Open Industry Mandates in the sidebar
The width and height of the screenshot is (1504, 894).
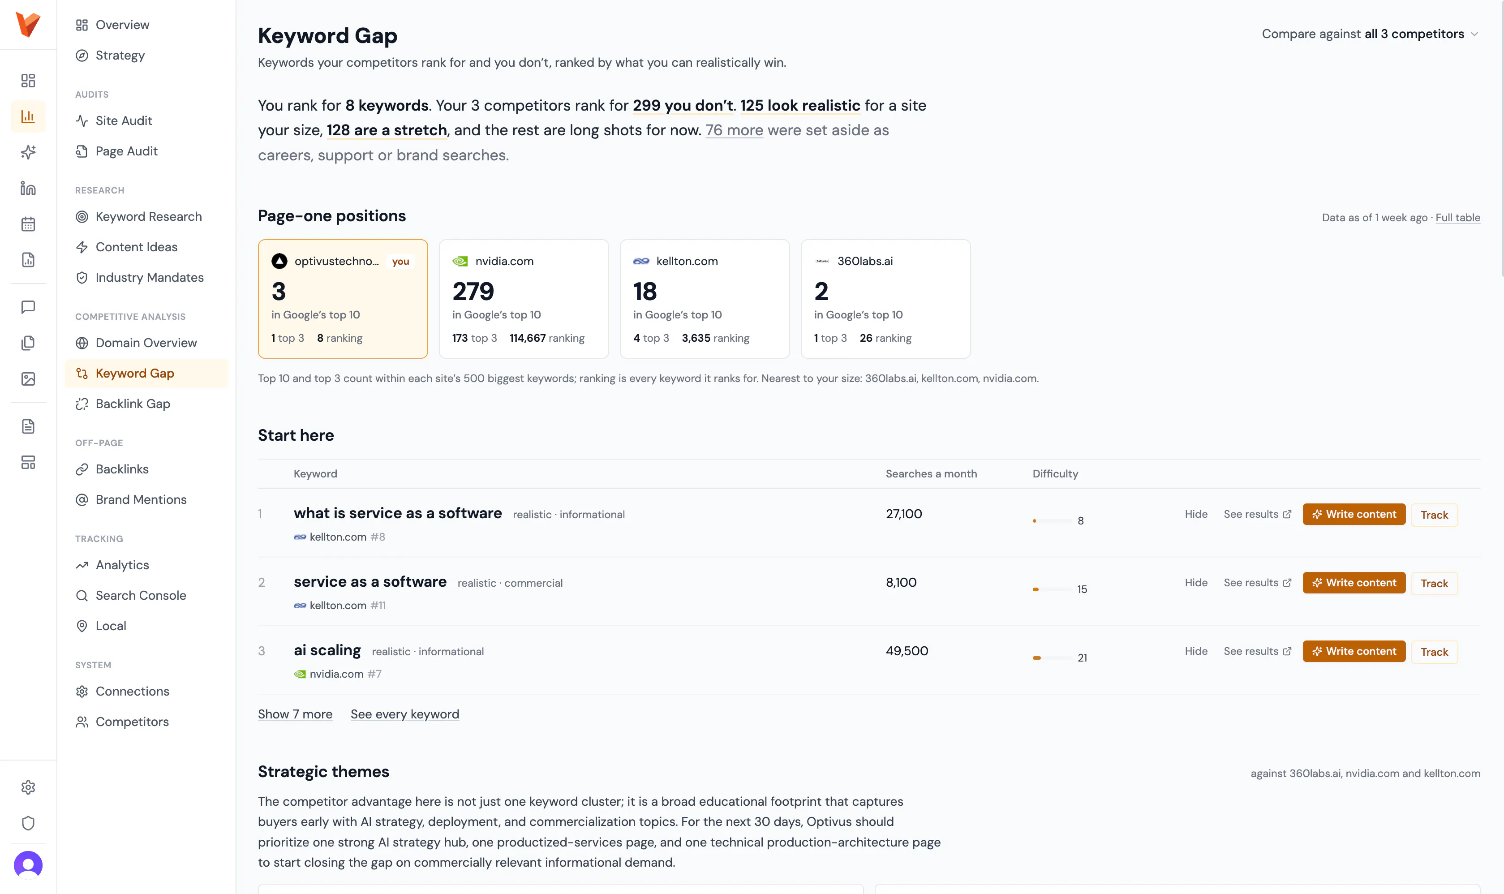(146, 277)
